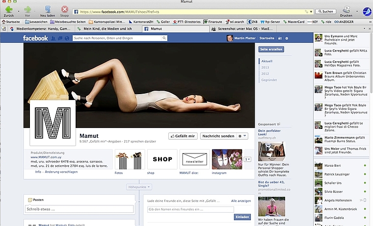The image size is (373, 226).
Task: Open www.MAMUT.com.uy website link
Action: click(x=46, y=157)
